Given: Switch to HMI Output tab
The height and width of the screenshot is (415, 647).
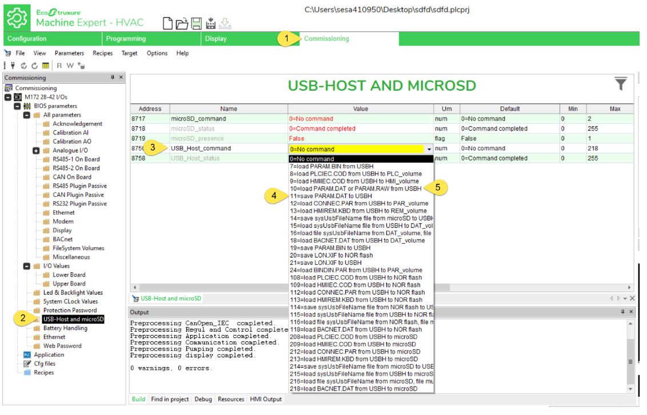Looking at the screenshot, I should point(266,399).
